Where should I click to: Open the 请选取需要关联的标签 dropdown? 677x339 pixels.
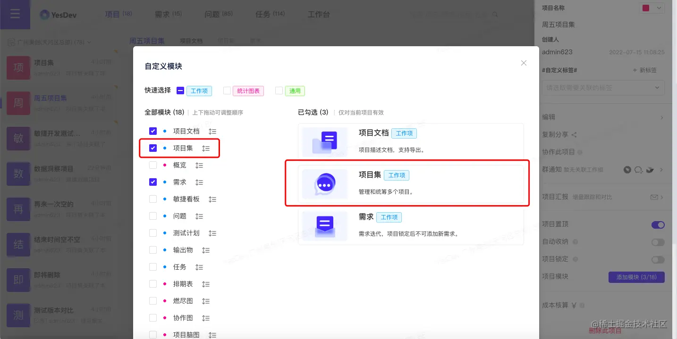(x=603, y=87)
